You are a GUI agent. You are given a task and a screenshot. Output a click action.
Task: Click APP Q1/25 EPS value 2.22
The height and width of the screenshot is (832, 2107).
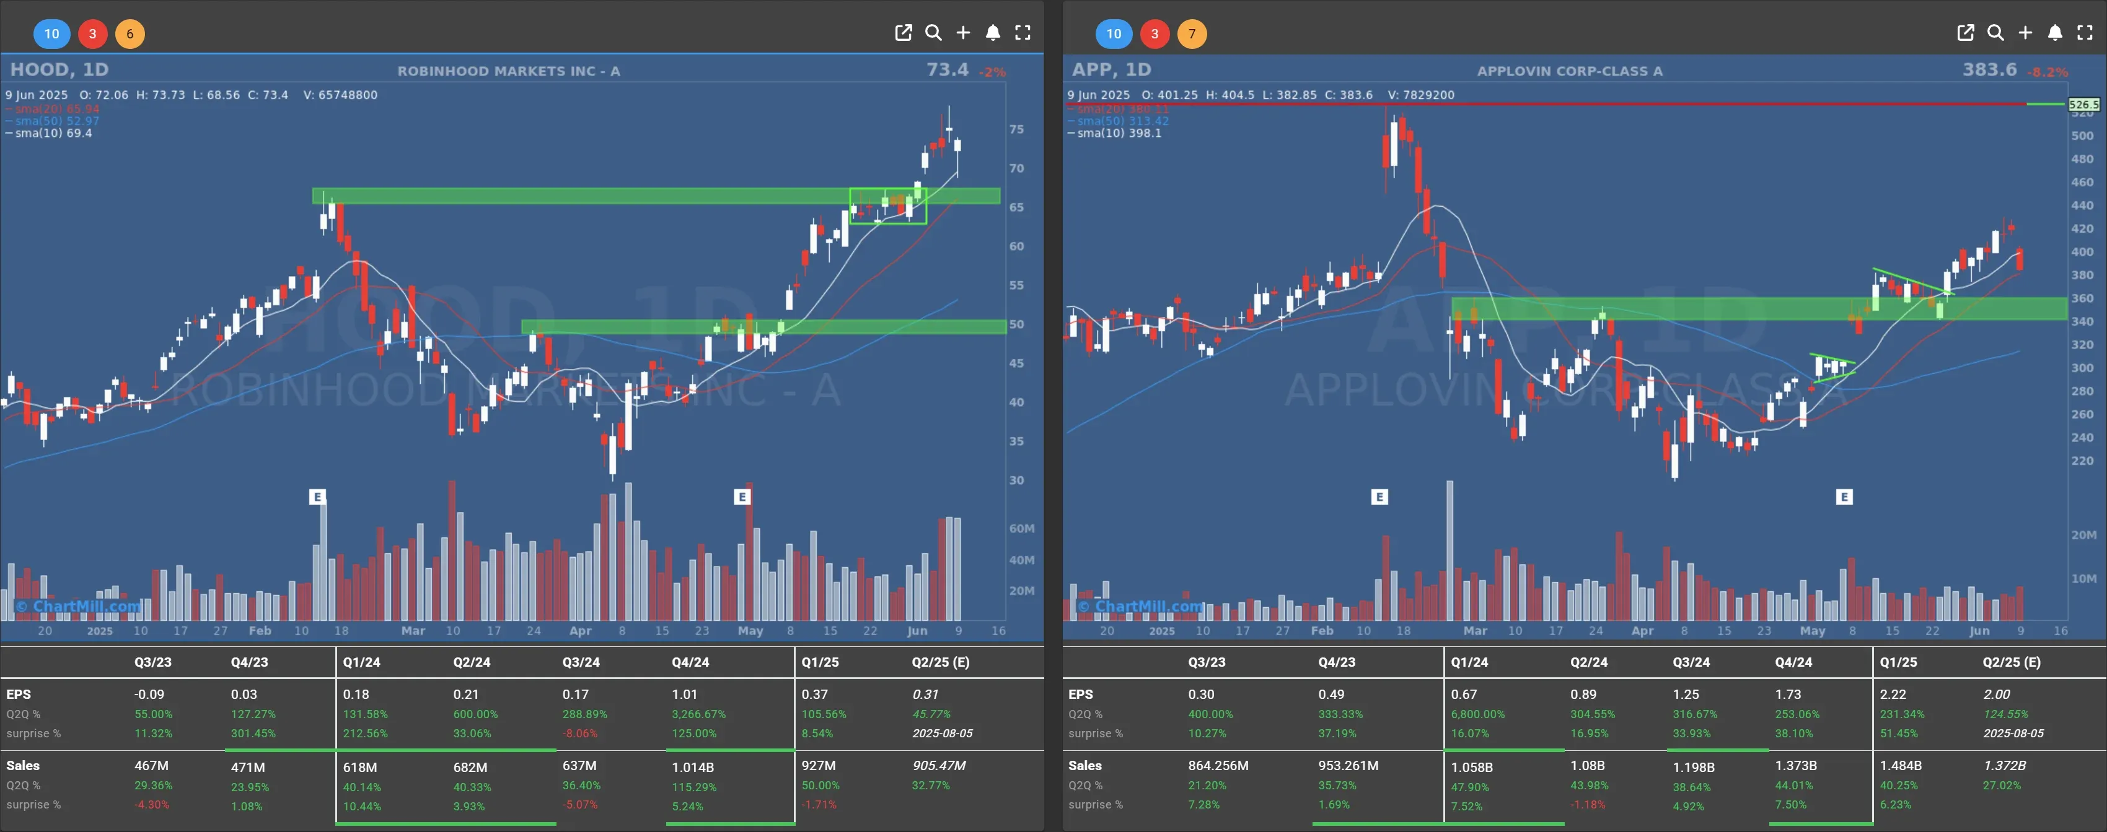1893,694
